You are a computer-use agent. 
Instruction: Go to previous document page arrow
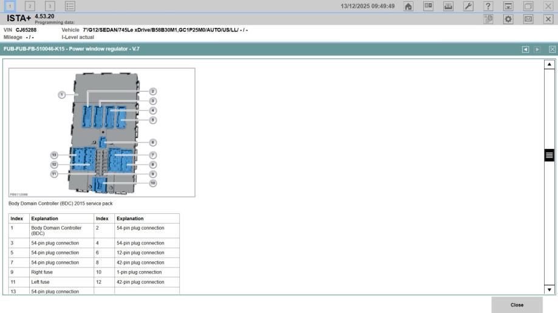526,49
